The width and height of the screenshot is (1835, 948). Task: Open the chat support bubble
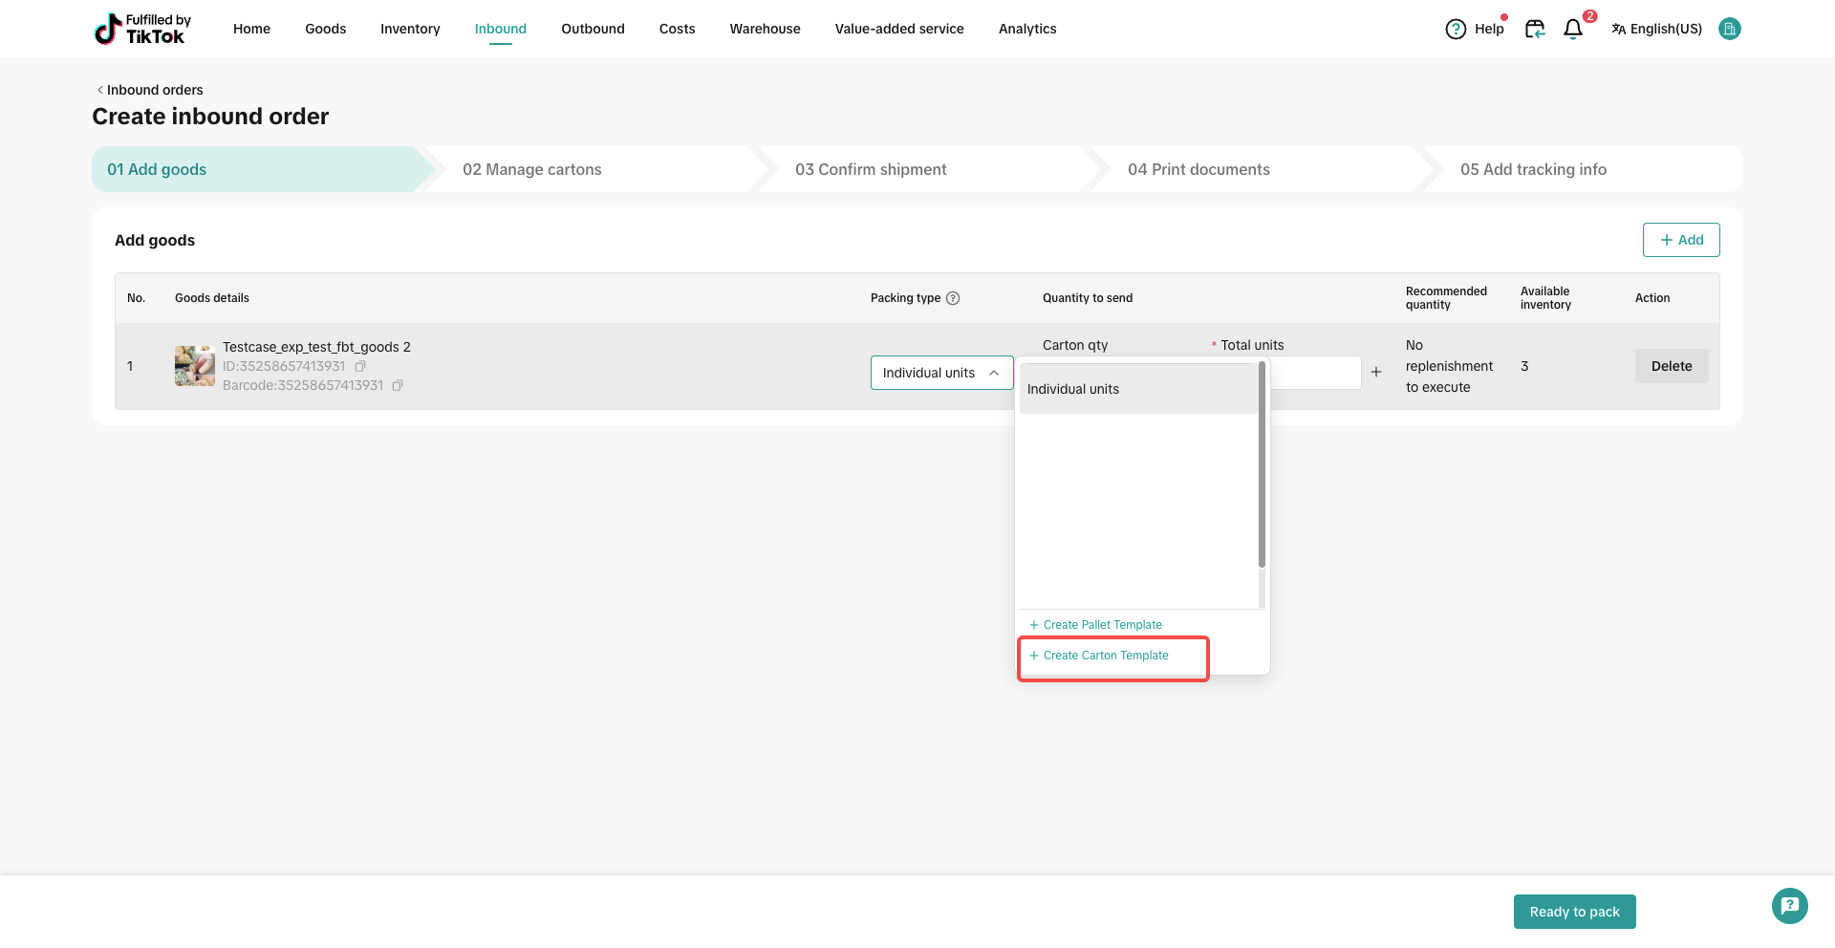[1789, 905]
